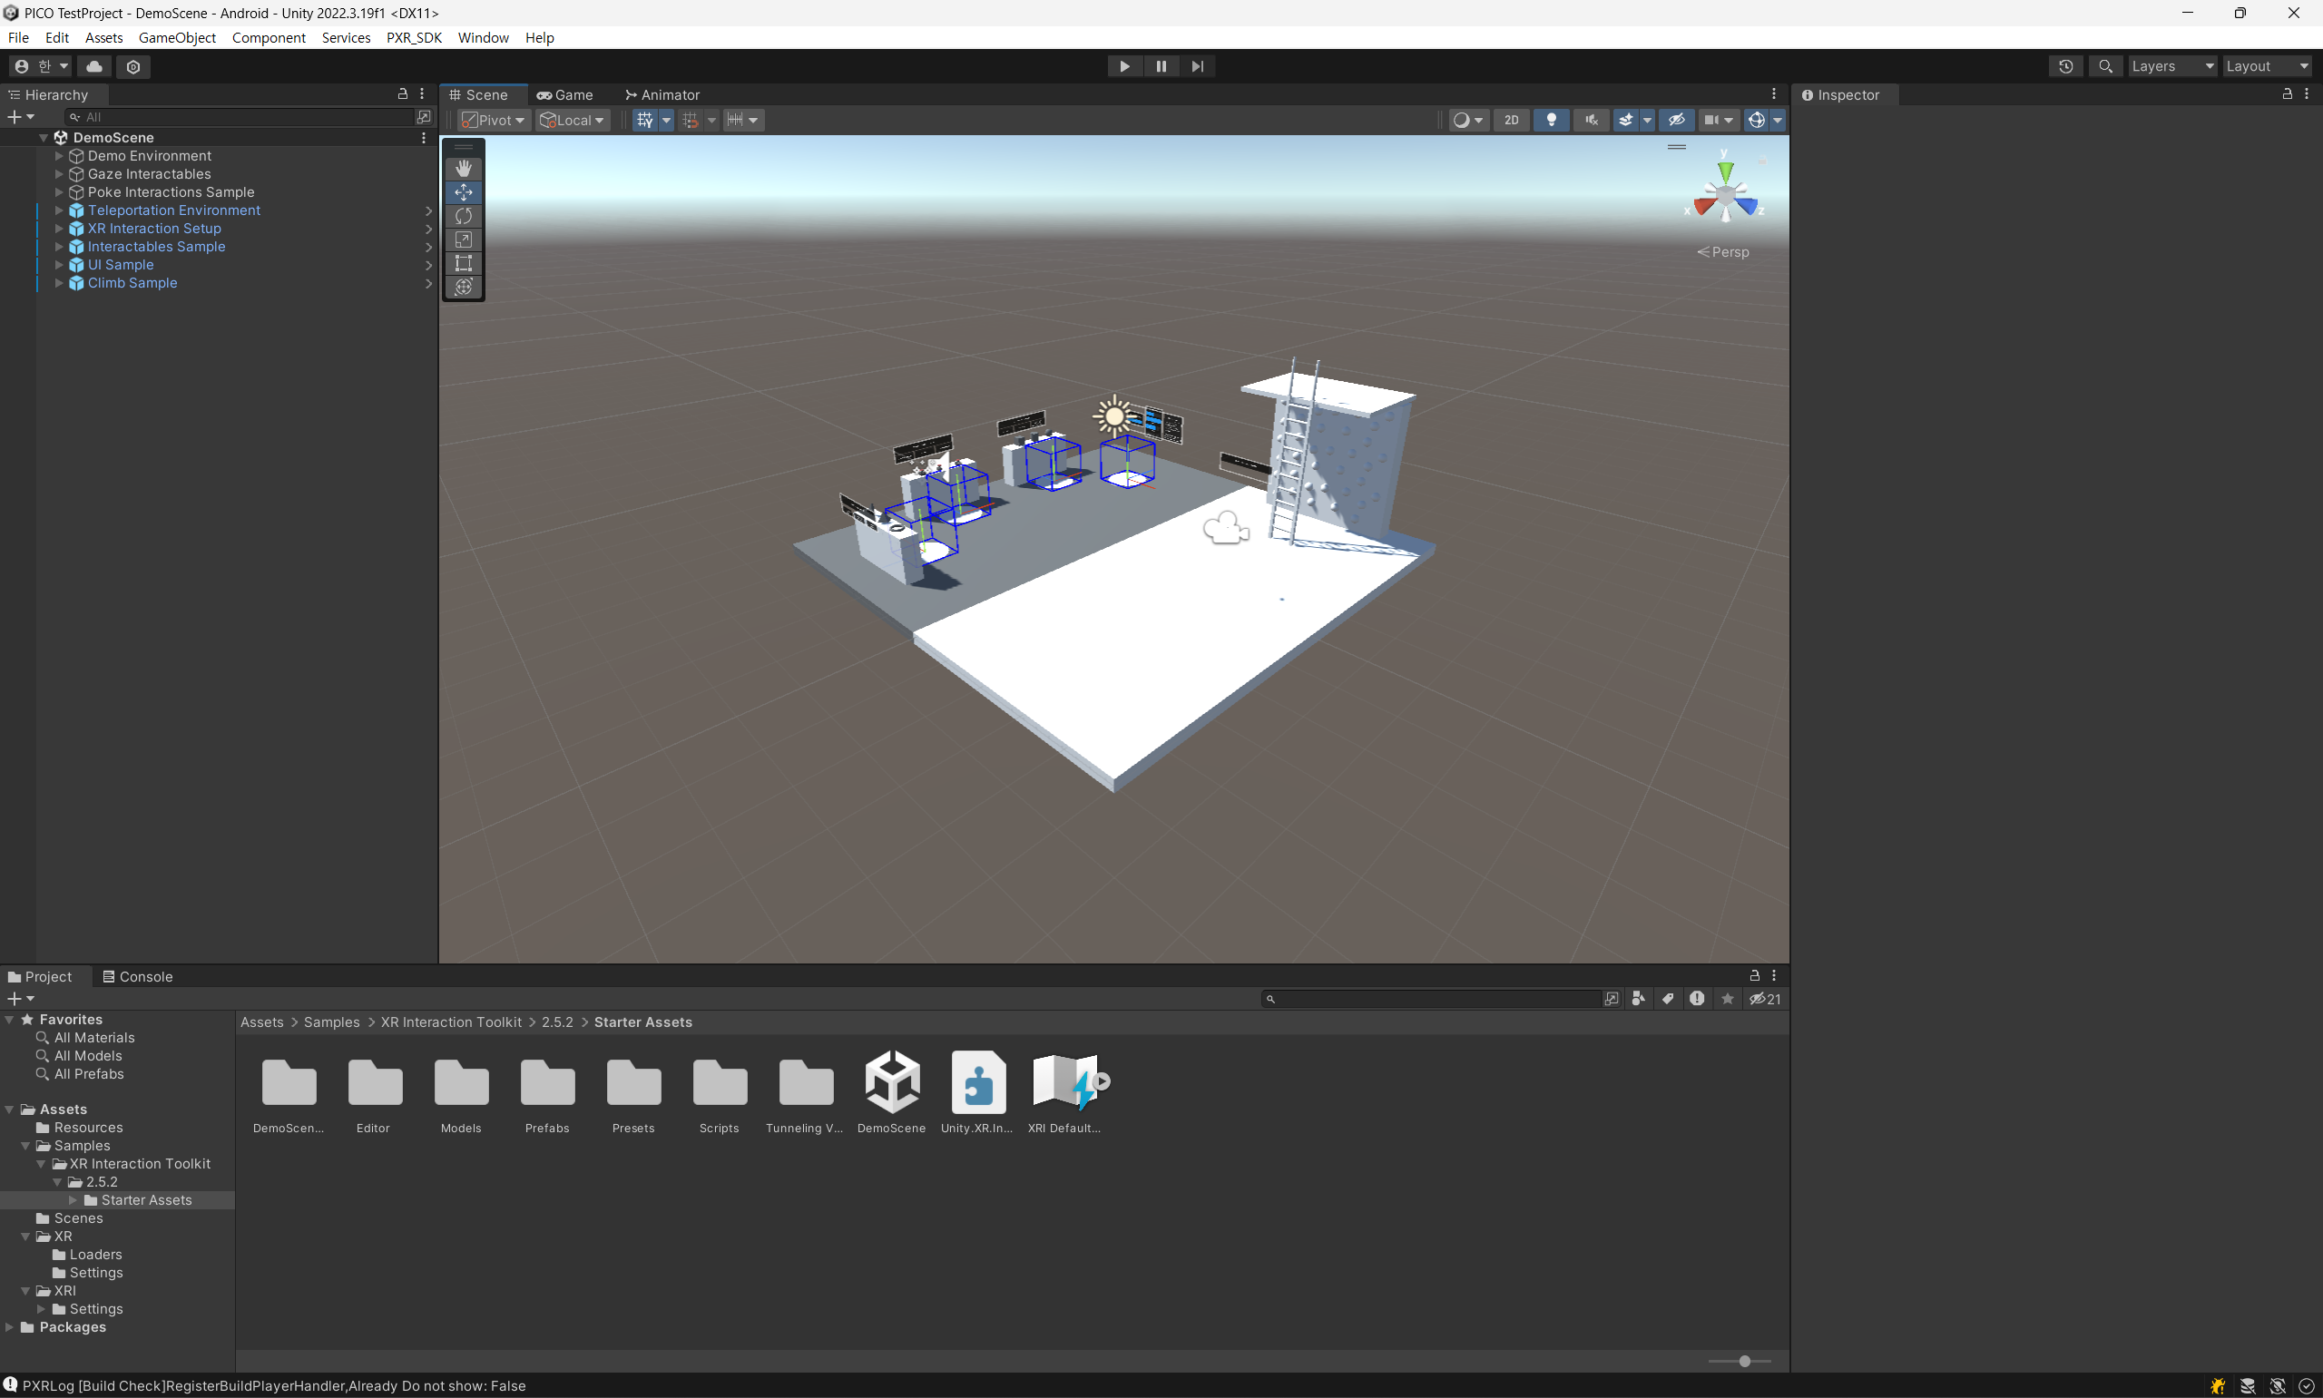Expand the Demo Environment object
This screenshot has width=2323, height=1398.
pyautogui.click(x=59, y=155)
